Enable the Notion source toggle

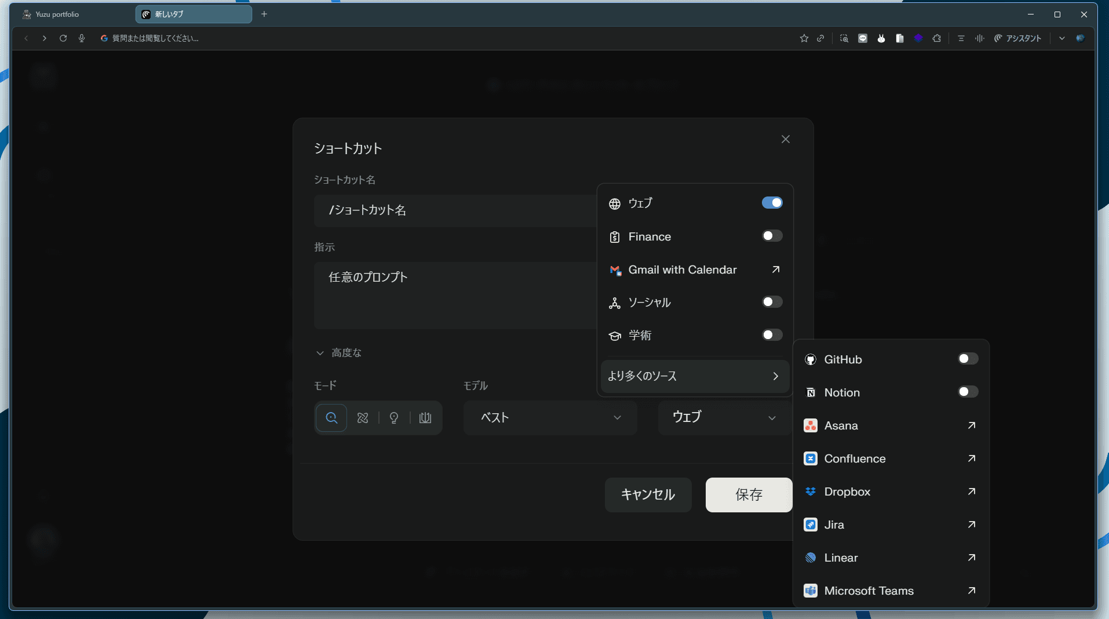point(968,392)
